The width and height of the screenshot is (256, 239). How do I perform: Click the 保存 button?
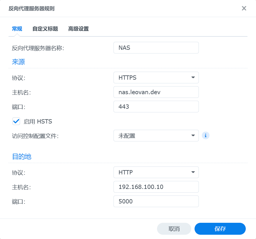pyautogui.click(x=220, y=228)
